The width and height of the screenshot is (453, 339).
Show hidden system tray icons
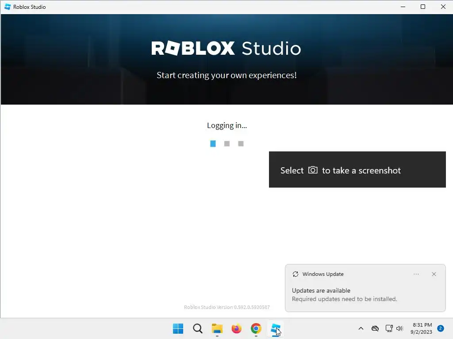(361, 328)
